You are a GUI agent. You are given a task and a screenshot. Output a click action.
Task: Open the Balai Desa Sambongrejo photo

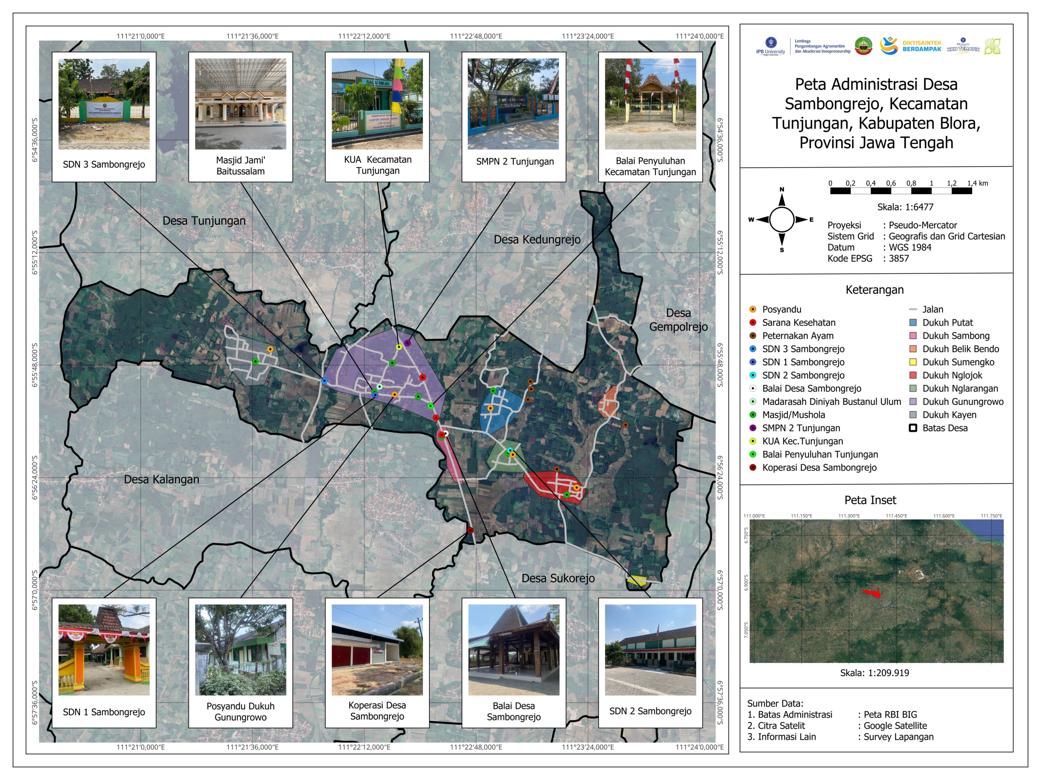(513, 650)
